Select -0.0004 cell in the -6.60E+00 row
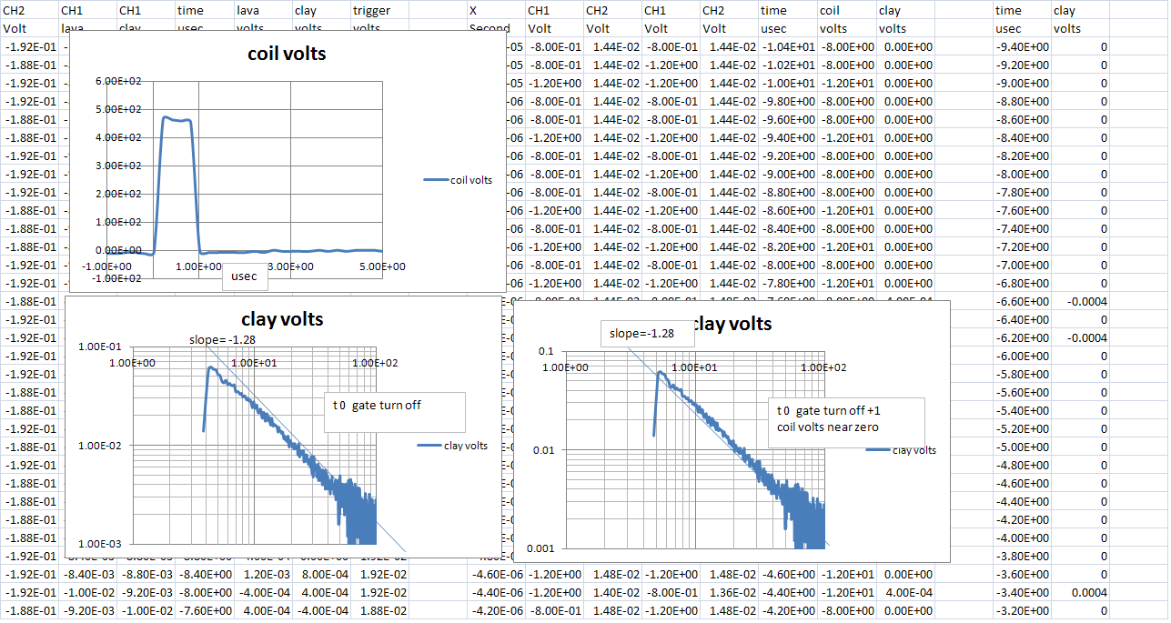1171x623 pixels. coord(1081,301)
